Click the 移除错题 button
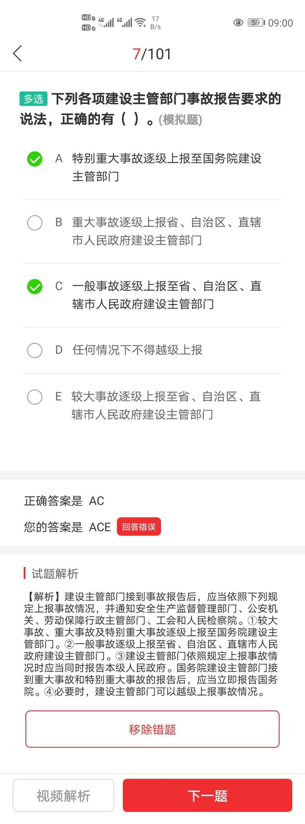The image size is (305, 824). [x=152, y=729]
